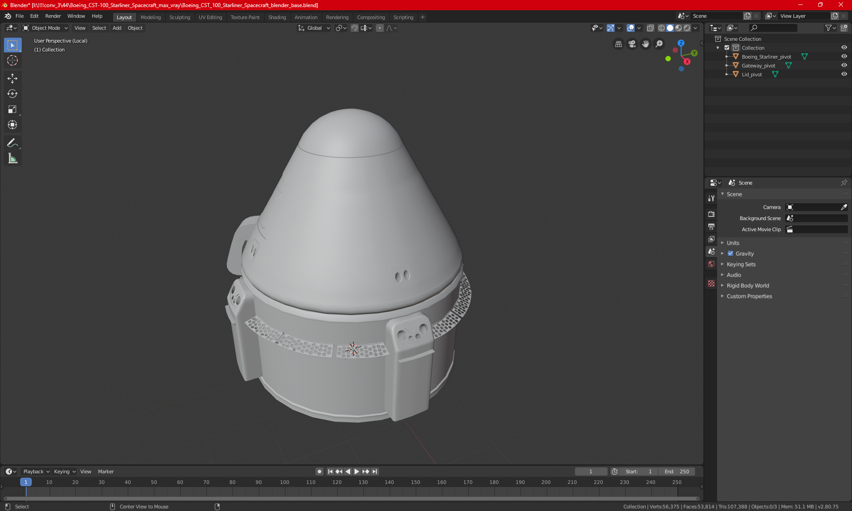Toggle snapping magnet button
The width and height of the screenshot is (852, 511).
(354, 28)
